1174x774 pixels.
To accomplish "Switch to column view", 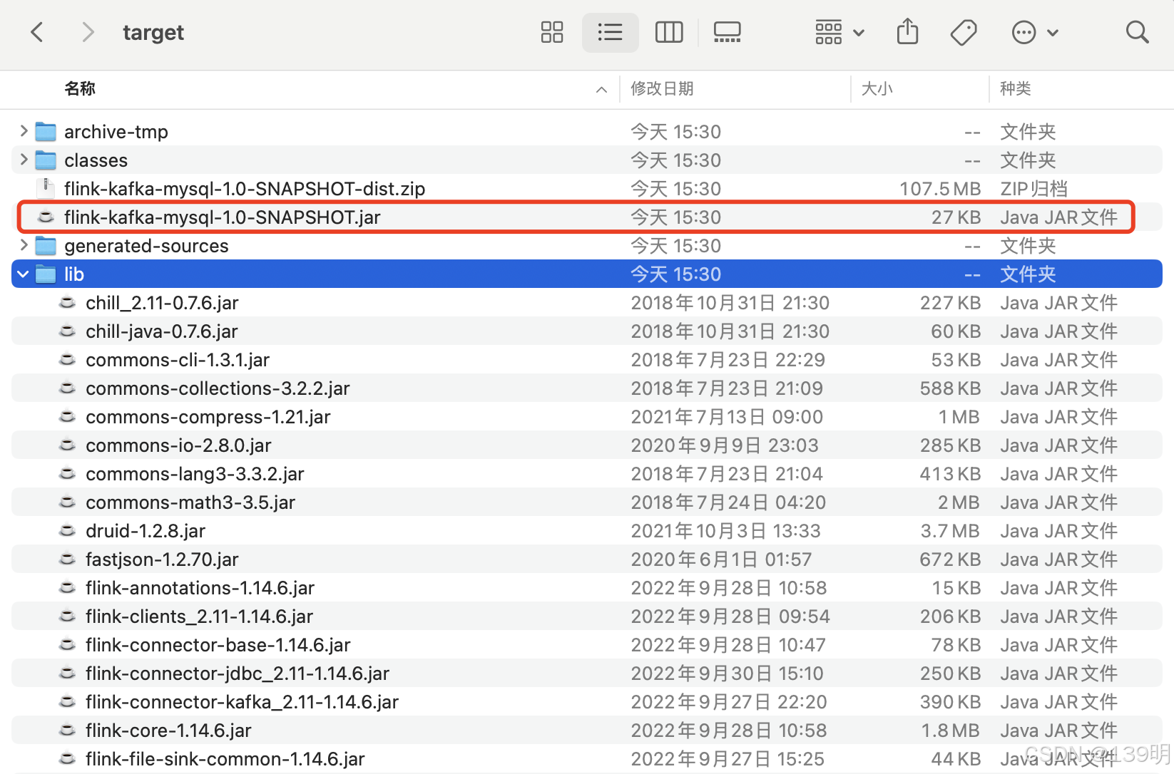I will coord(668,32).
